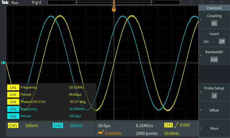Click the channel 2 ground level arrow
The height and width of the screenshot is (138, 230).
4,62
